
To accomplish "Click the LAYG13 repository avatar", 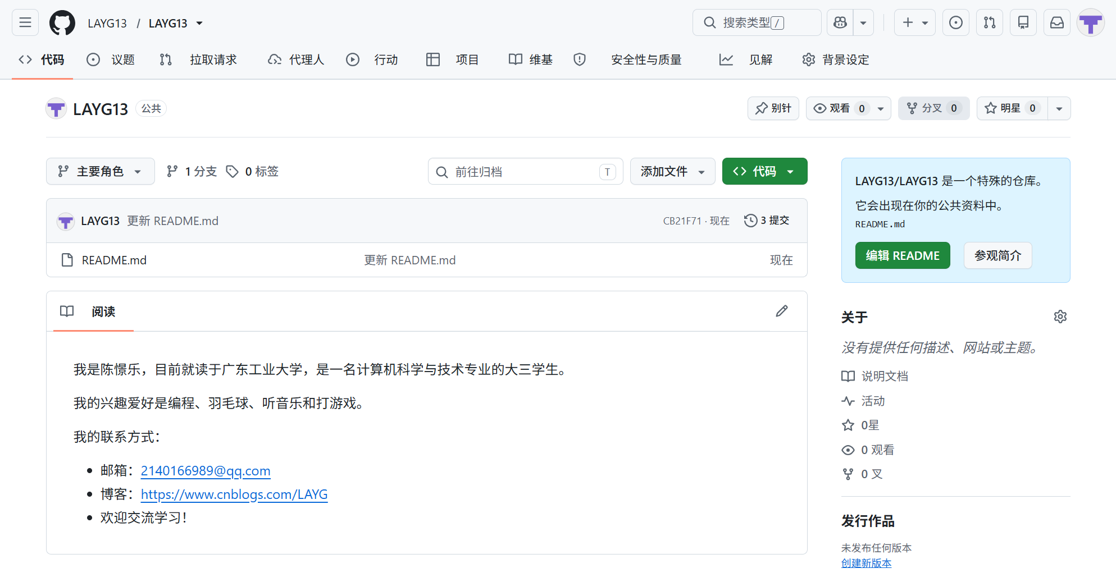I will [56, 108].
